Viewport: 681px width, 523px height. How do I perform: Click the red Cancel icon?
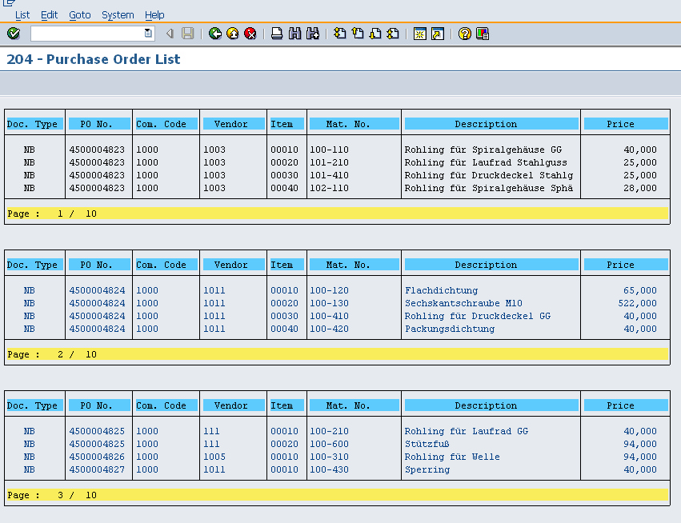(x=250, y=34)
